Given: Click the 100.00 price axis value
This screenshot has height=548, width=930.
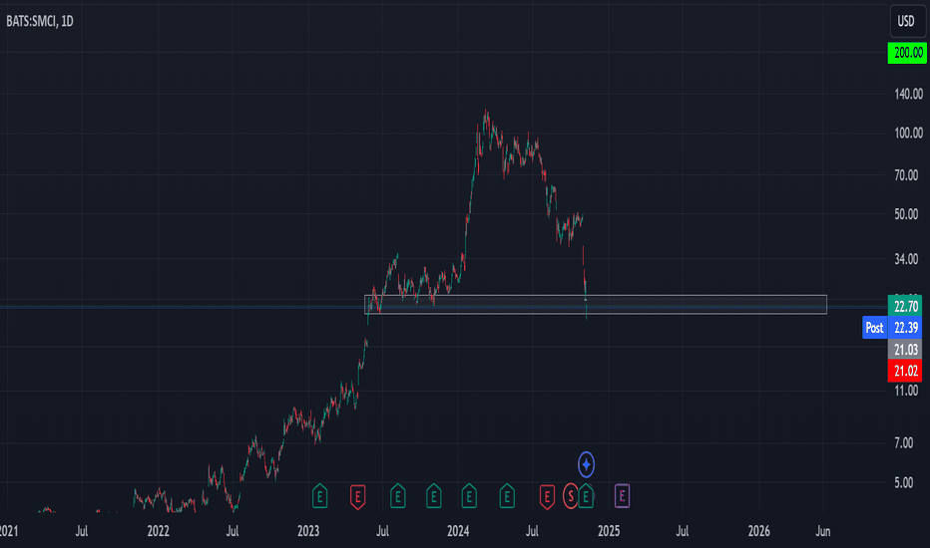Looking at the screenshot, I should [908, 133].
